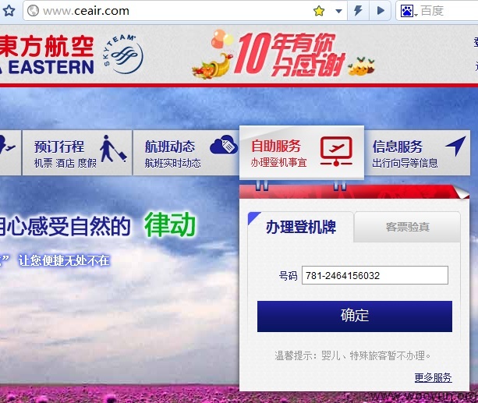Switch to the 客票验真 tab
Image resolution: width=478 pixels, height=403 pixels.
(407, 227)
